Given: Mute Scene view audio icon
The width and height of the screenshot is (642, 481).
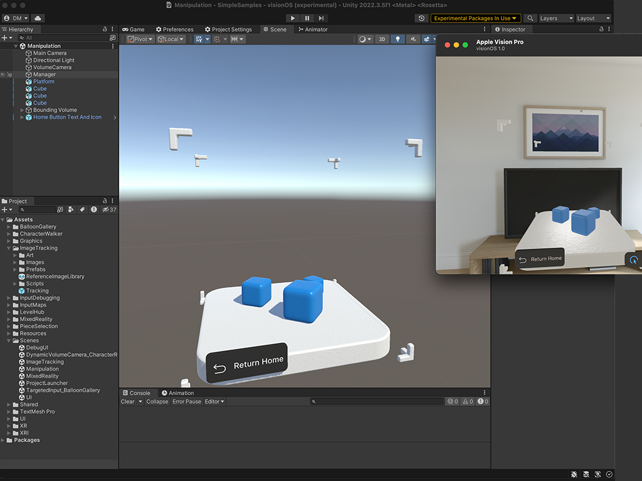Looking at the screenshot, I should point(412,39).
